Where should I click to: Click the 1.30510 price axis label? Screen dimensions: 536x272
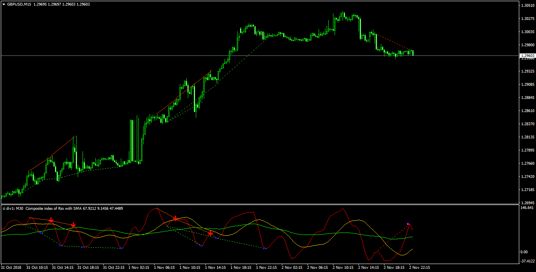pyautogui.click(x=528, y=5)
